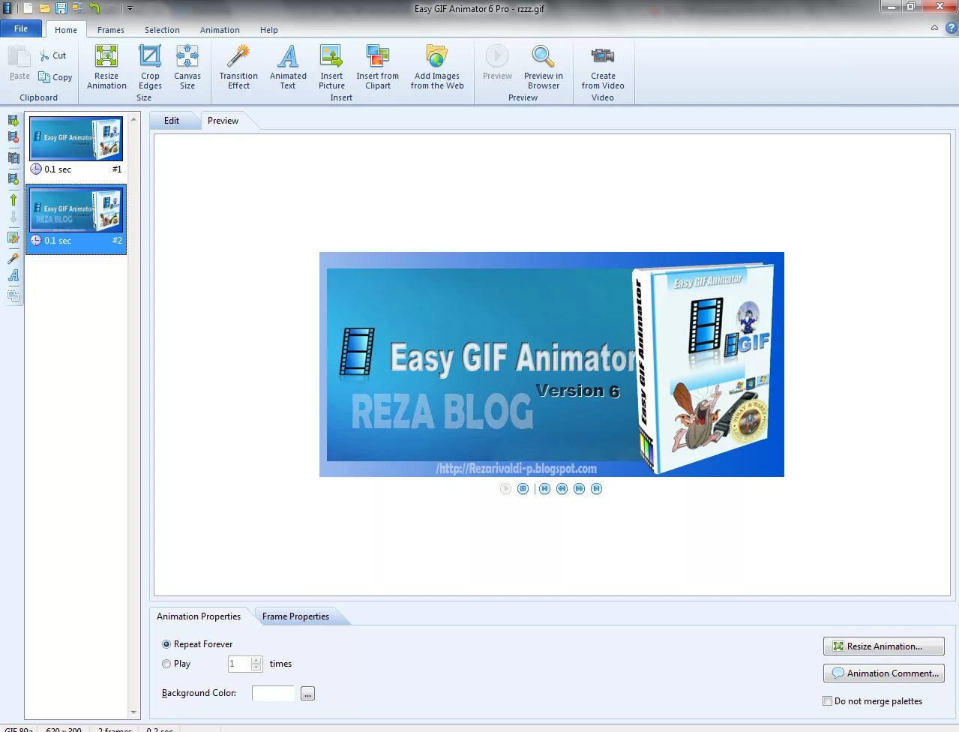
Task: Open Add Images from the Web
Action: 437,67
